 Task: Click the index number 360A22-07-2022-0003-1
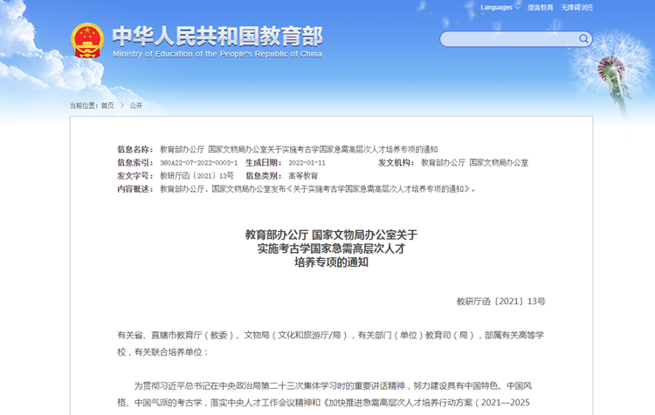click(198, 163)
